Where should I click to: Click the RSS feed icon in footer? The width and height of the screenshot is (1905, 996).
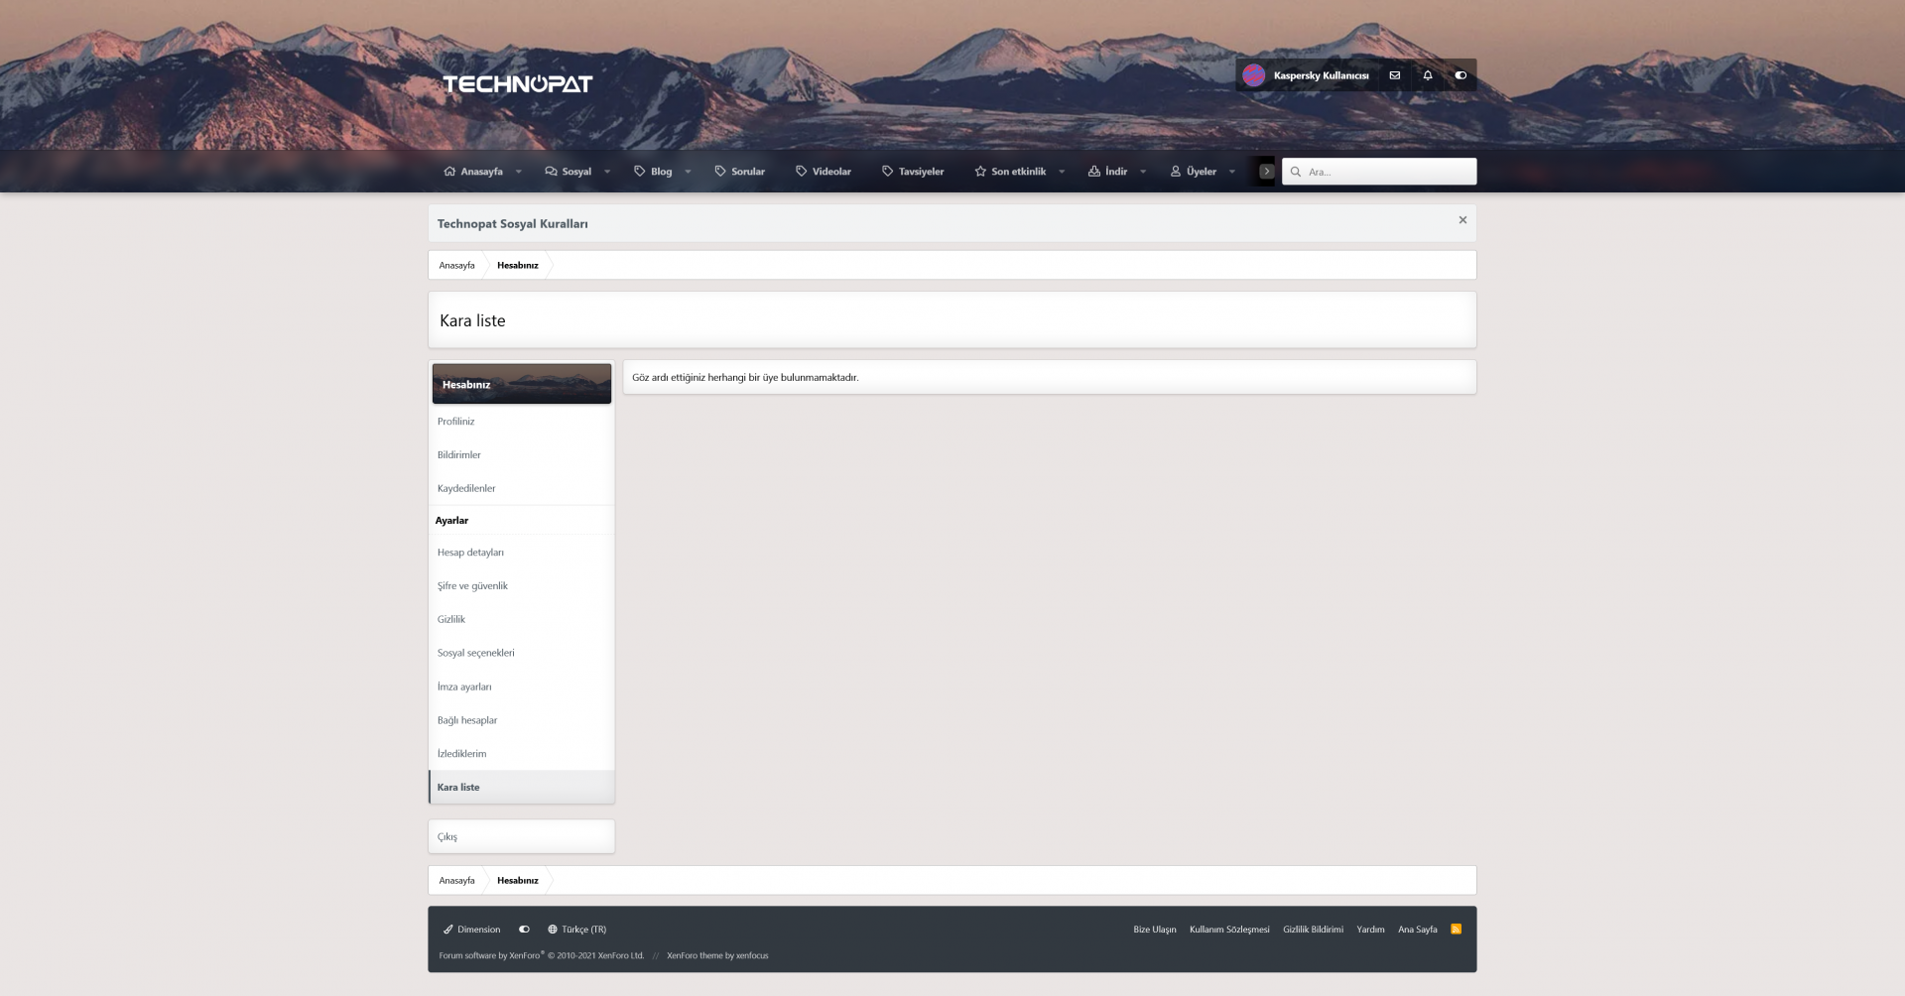click(1456, 930)
